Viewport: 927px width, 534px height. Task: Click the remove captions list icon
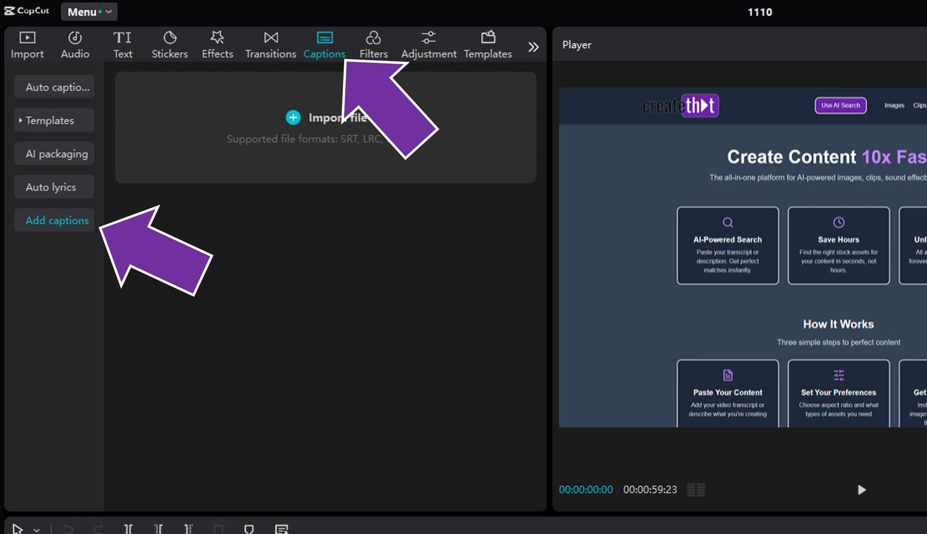click(281, 529)
